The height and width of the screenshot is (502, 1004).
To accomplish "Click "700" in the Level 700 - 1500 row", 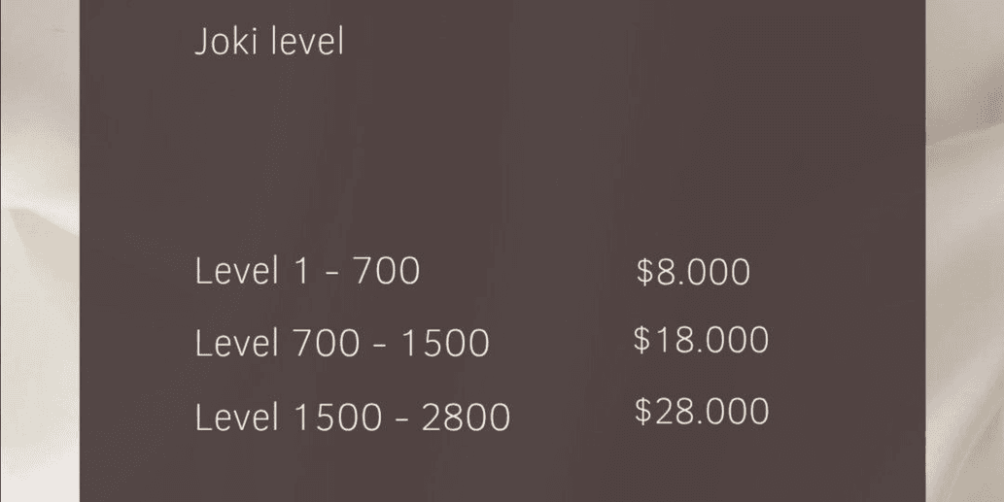I will click(327, 343).
